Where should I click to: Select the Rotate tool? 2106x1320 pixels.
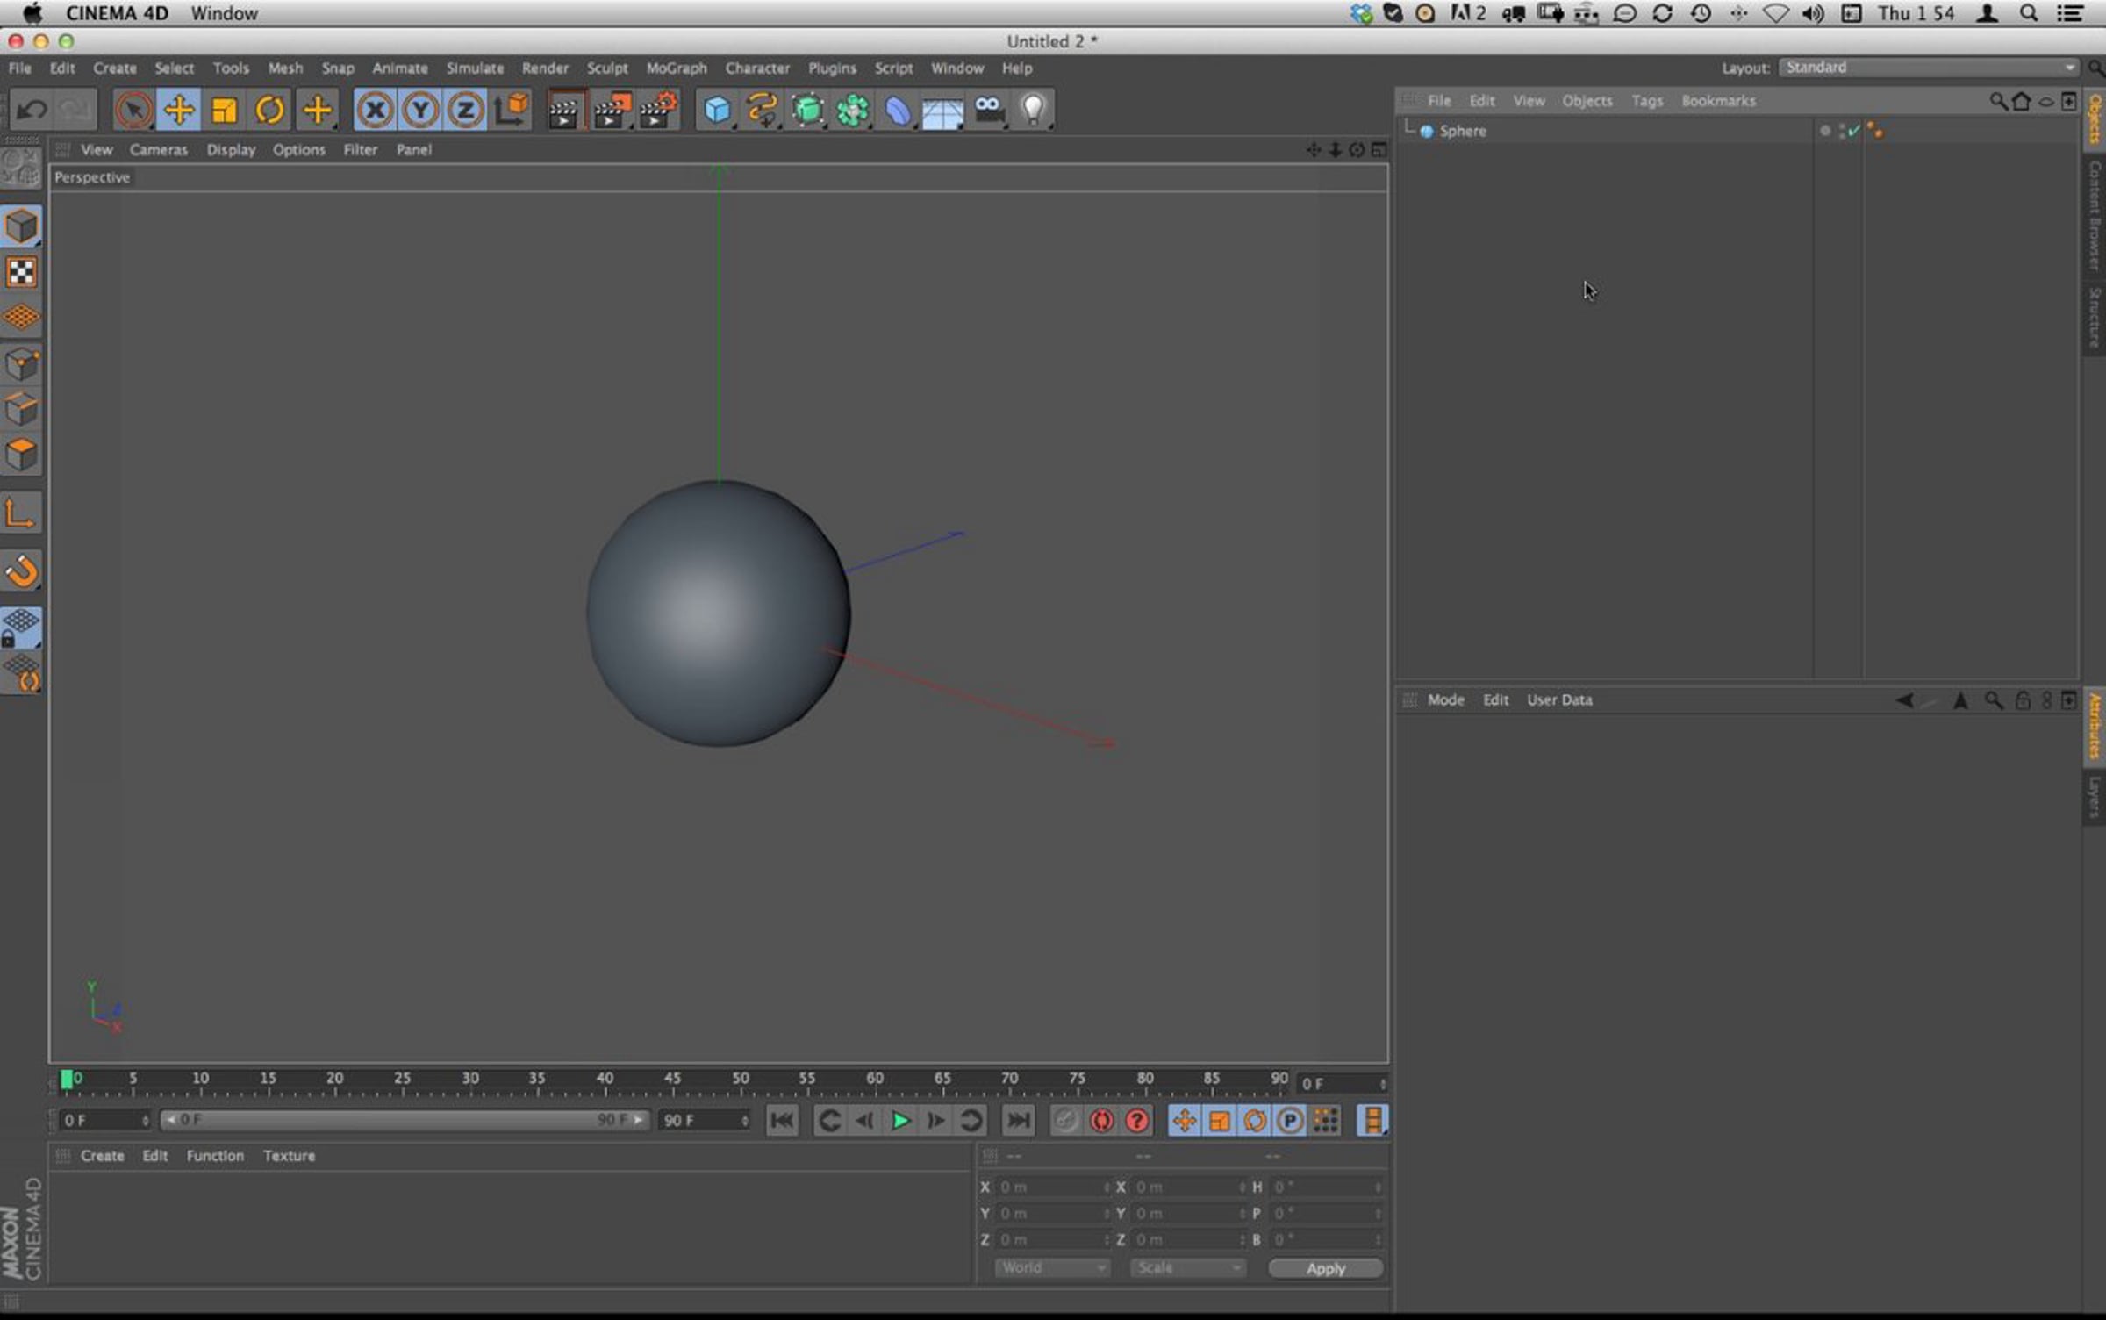(269, 110)
